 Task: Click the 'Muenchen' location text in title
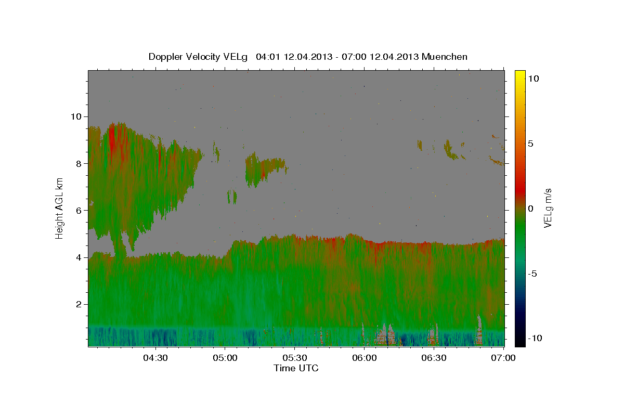coord(444,57)
